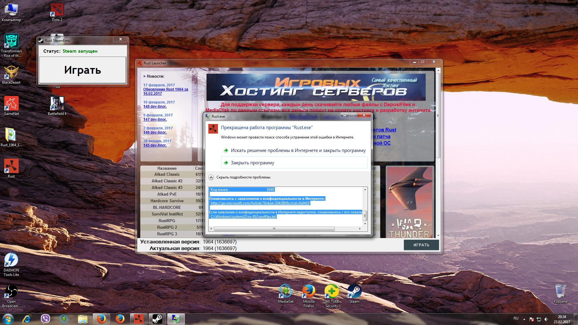Launch Internet Explorer from the taskbar
The image size is (578, 325).
pyautogui.click(x=27, y=319)
